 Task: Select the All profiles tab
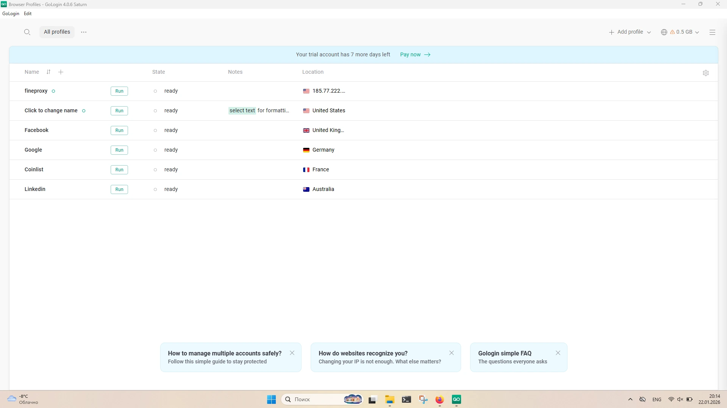[x=57, y=32]
